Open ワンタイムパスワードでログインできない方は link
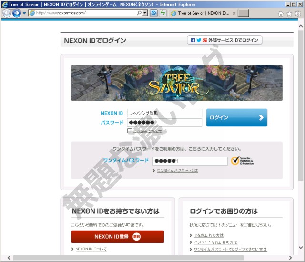 pos(230,249)
